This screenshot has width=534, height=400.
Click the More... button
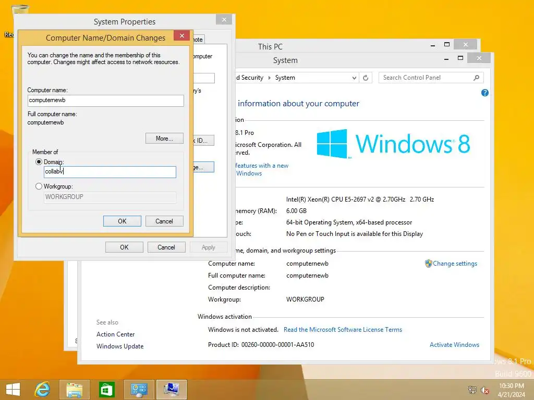click(x=164, y=139)
